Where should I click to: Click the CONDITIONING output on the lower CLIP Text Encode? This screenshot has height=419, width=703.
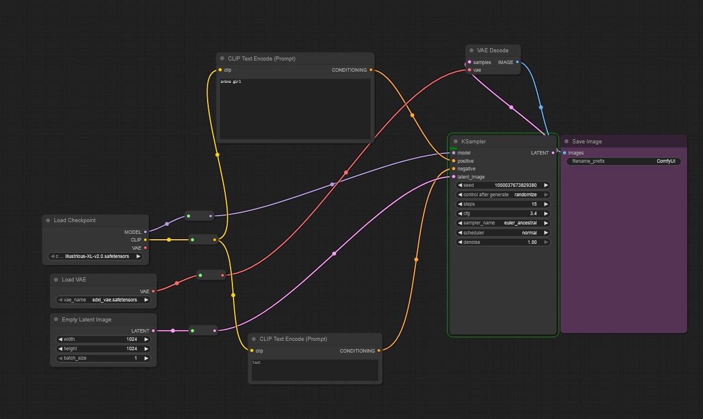coord(379,351)
